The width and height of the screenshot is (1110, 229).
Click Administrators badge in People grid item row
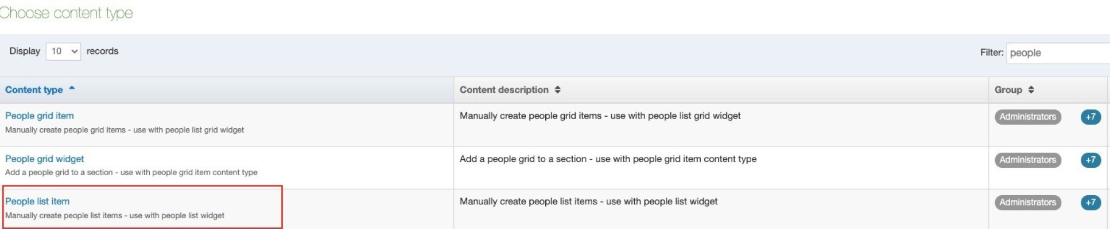pos(1027,117)
